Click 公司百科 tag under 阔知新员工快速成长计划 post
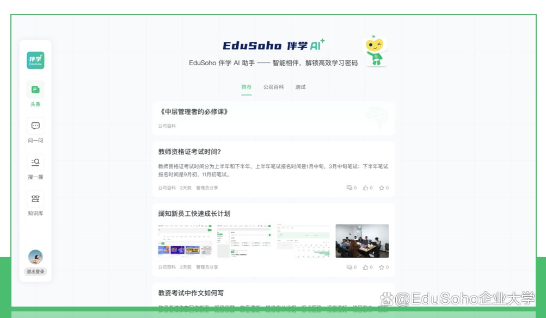Image resolution: width=546 pixels, height=318 pixels. (167, 267)
